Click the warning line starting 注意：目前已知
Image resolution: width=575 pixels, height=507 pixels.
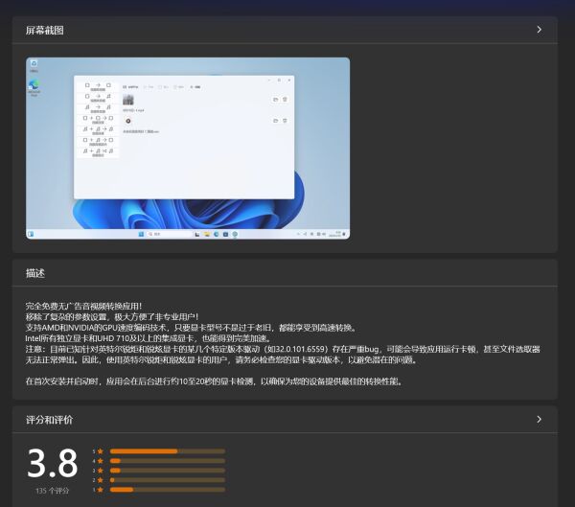[x=283, y=349]
